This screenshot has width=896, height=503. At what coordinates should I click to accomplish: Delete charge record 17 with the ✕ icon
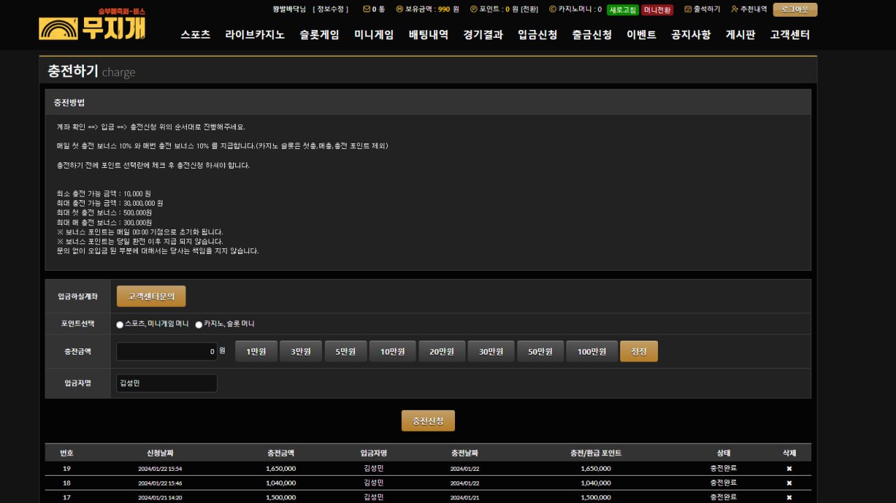point(789,497)
